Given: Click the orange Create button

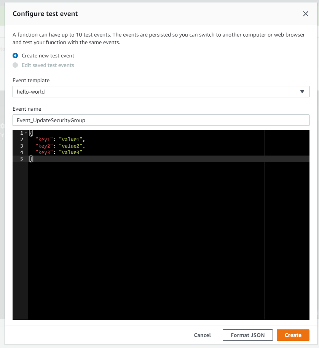Looking at the screenshot, I should coord(293,335).
